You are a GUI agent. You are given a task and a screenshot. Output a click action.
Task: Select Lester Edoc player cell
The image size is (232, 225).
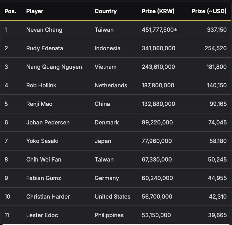click(42, 215)
